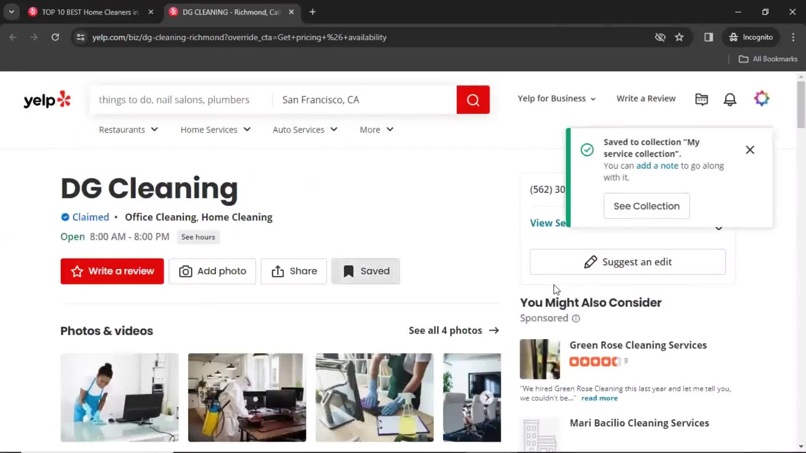
Task: Expand the More menu
Action: (377, 130)
